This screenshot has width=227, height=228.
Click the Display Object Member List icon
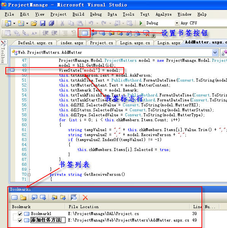8,33
